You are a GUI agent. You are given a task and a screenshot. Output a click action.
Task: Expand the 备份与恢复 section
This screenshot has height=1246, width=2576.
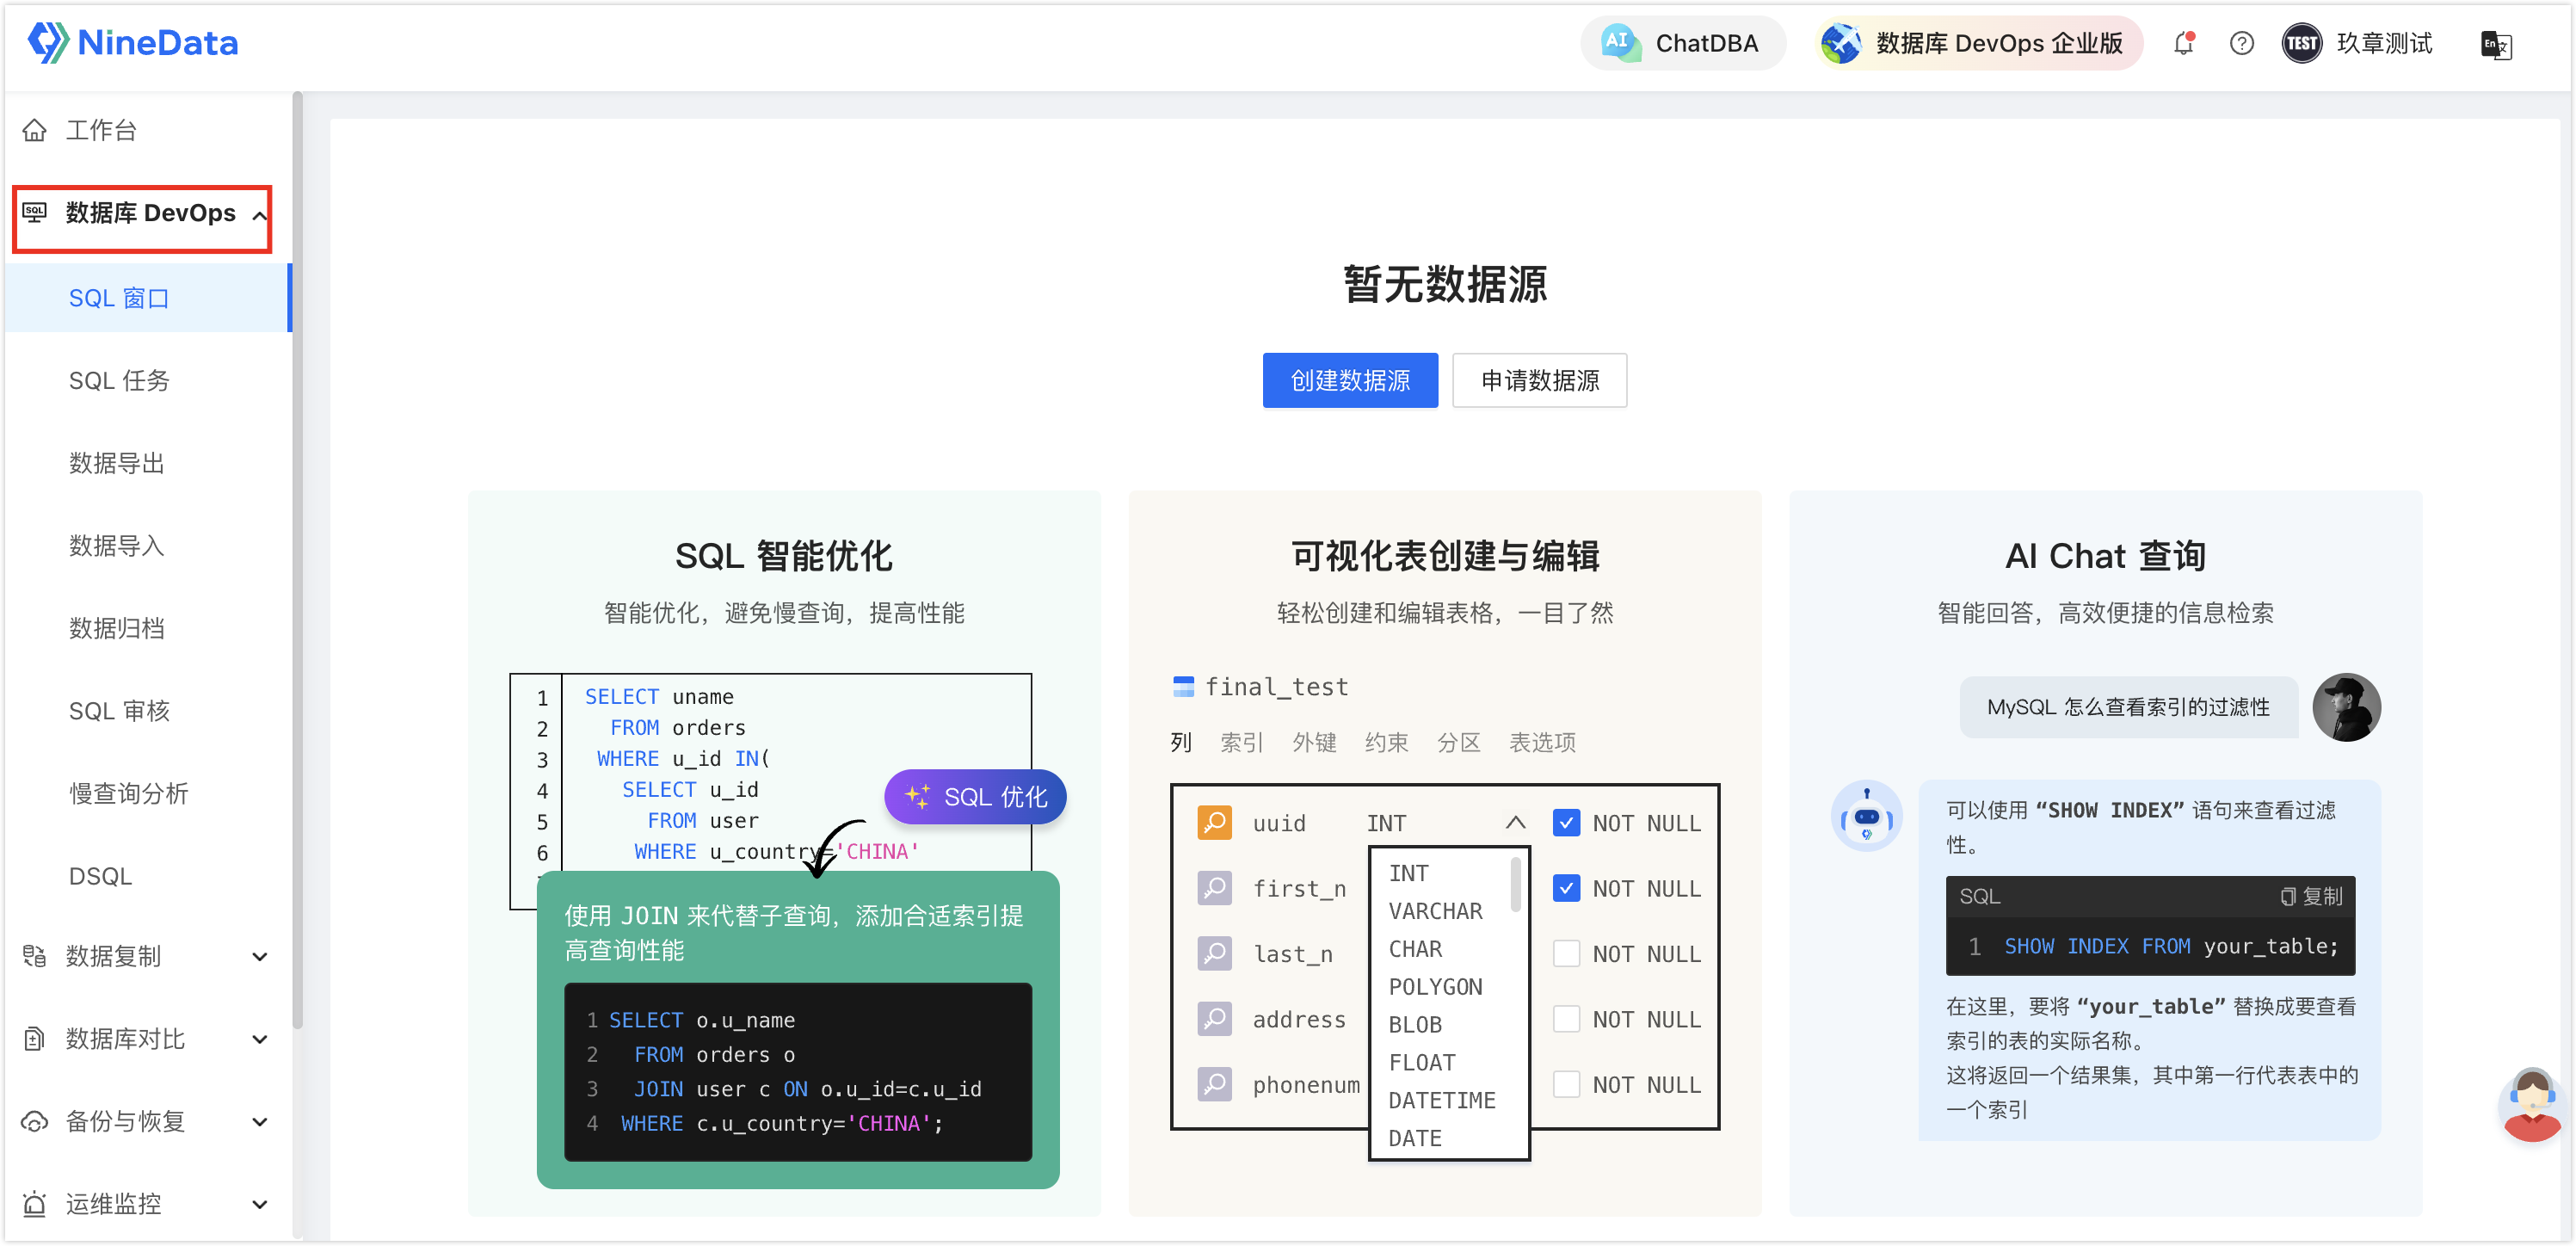pyautogui.click(x=259, y=1122)
